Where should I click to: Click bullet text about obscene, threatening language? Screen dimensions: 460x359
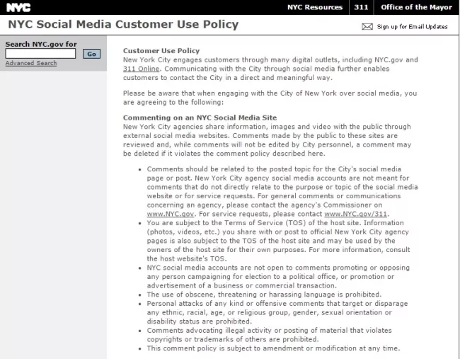coord(264,295)
